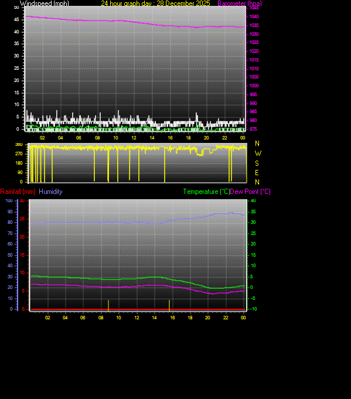Viewport: 351px width, 399px height.
Task: Click the "12" hour label under windspeed chart
Action: 134,138
